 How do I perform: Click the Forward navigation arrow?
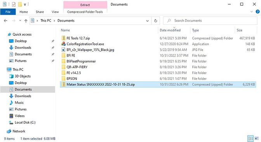coord(14,21)
